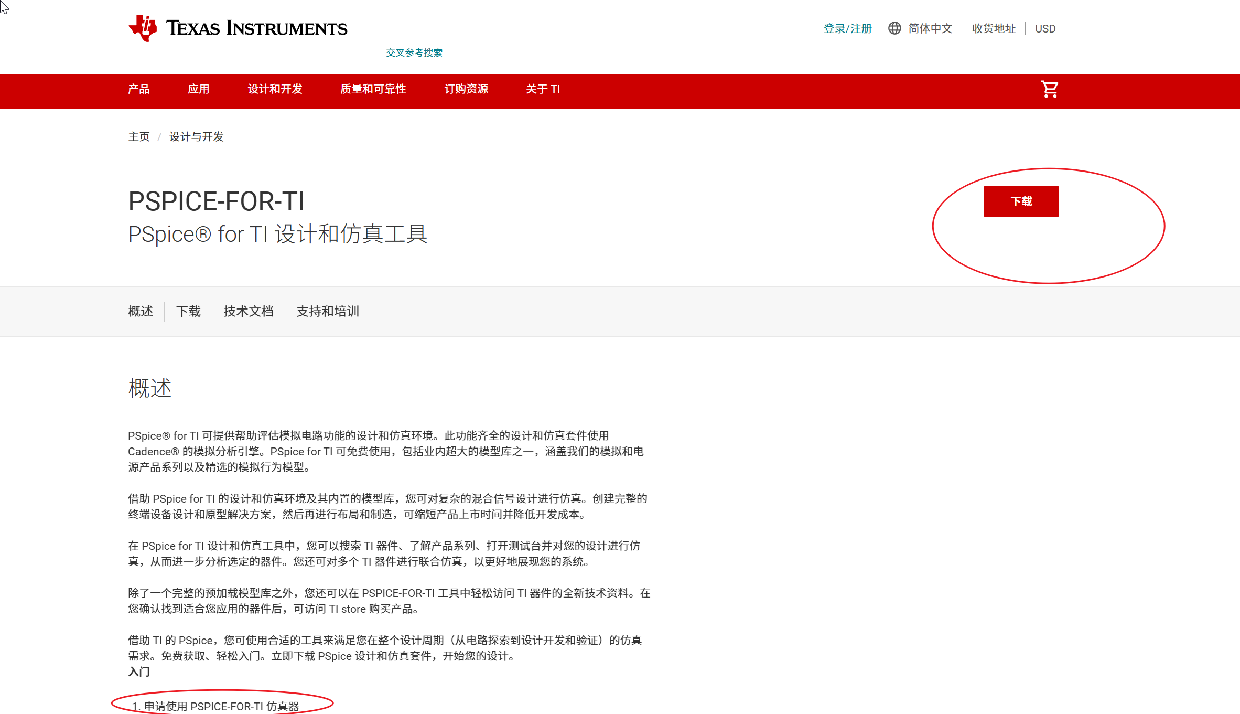Open the 设计和开发 navigation menu
Image resolution: width=1240 pixels, height=714 pixels.
pyautogui.click(x=275, y=89)
